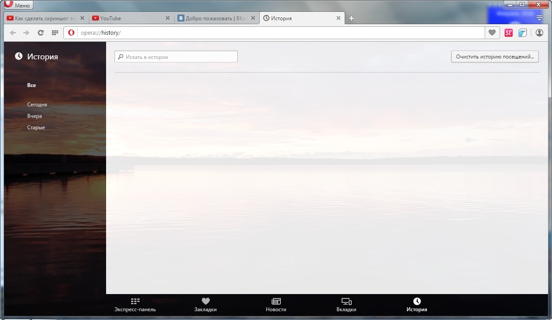552x320 pixels.
Task: Select 'Сегодня' history filter
Action: coord(37,105)
